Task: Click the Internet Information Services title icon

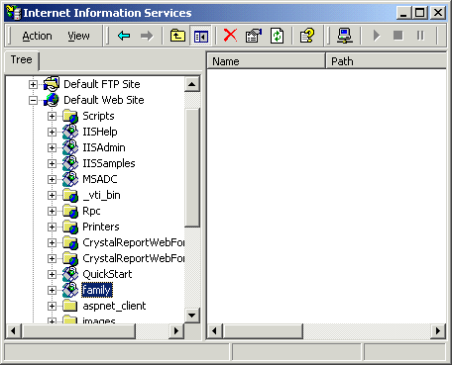Action: tap(14, 13)
